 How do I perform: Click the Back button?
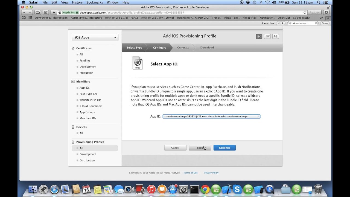[x=200, y=148]
